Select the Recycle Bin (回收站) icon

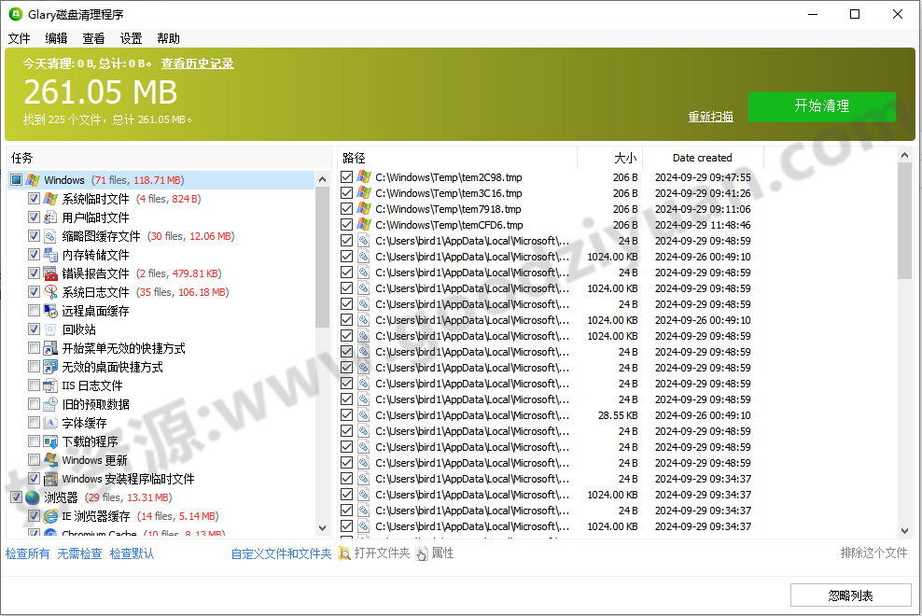point(49,329)
